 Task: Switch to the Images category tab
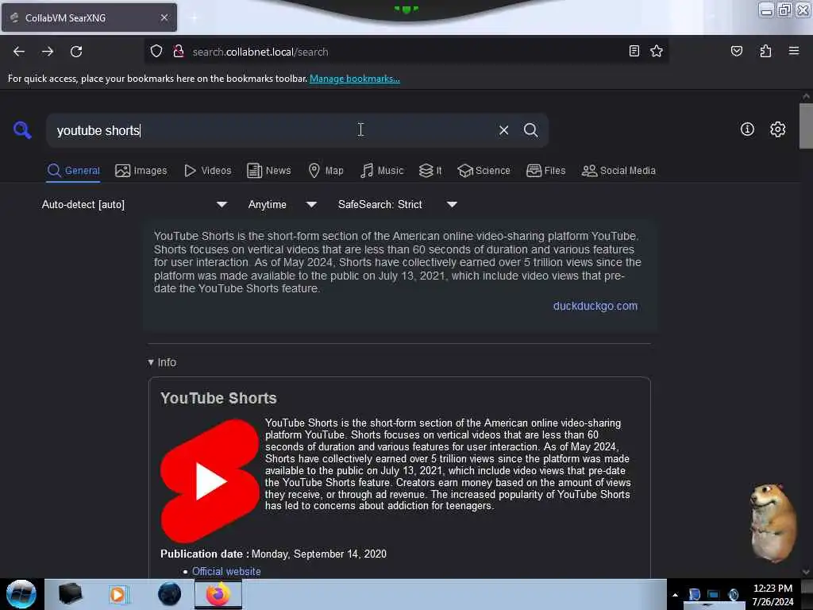coord(141,171)
